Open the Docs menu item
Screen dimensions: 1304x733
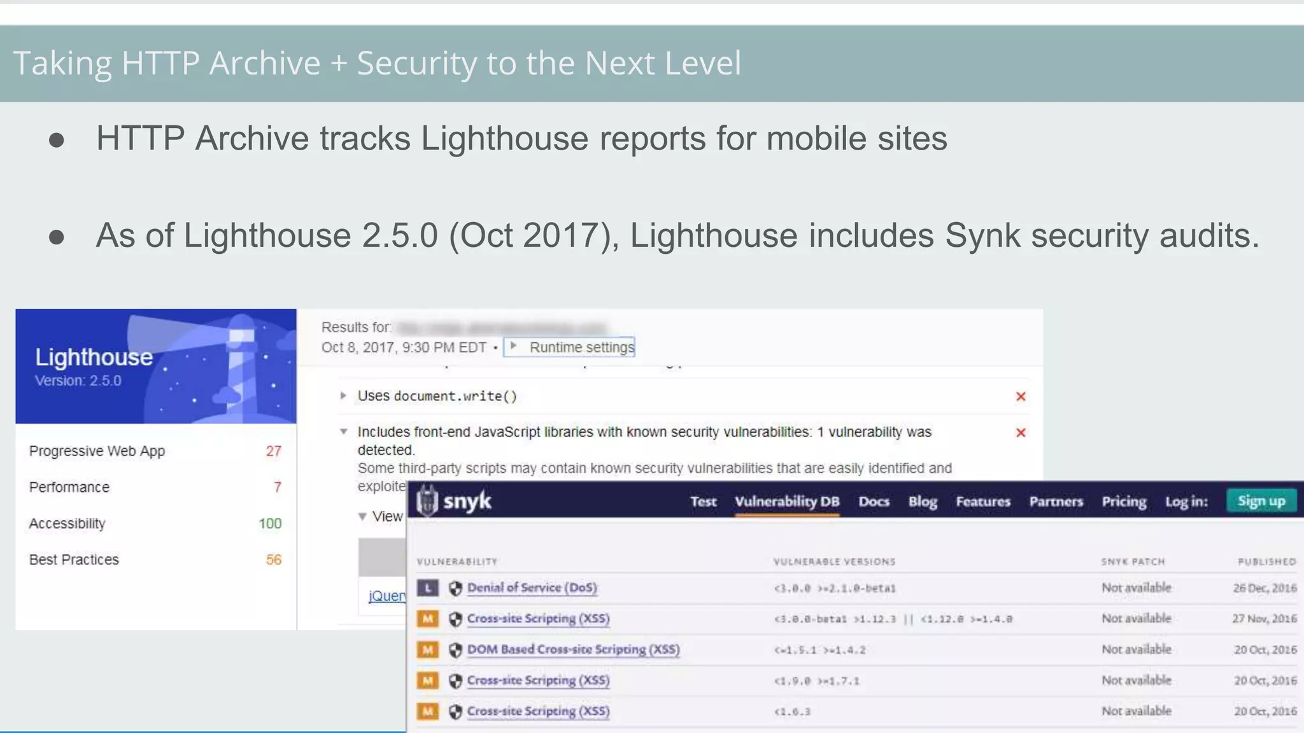[x=874, y=501]
